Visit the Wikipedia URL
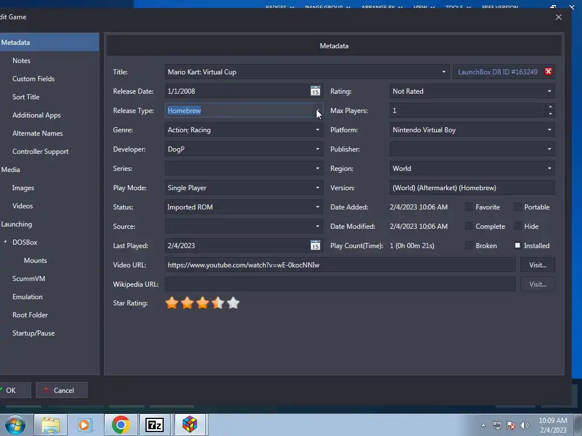582x436 pixels. point(538,284)
